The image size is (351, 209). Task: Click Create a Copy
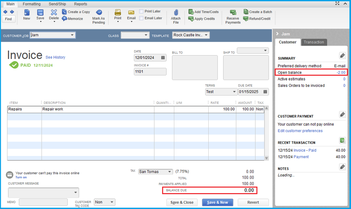pos(76,12)
